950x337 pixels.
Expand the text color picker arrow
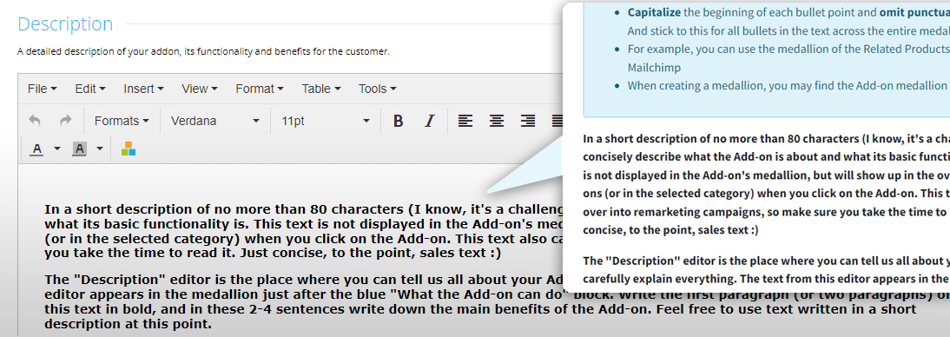(x=57, y=149)
